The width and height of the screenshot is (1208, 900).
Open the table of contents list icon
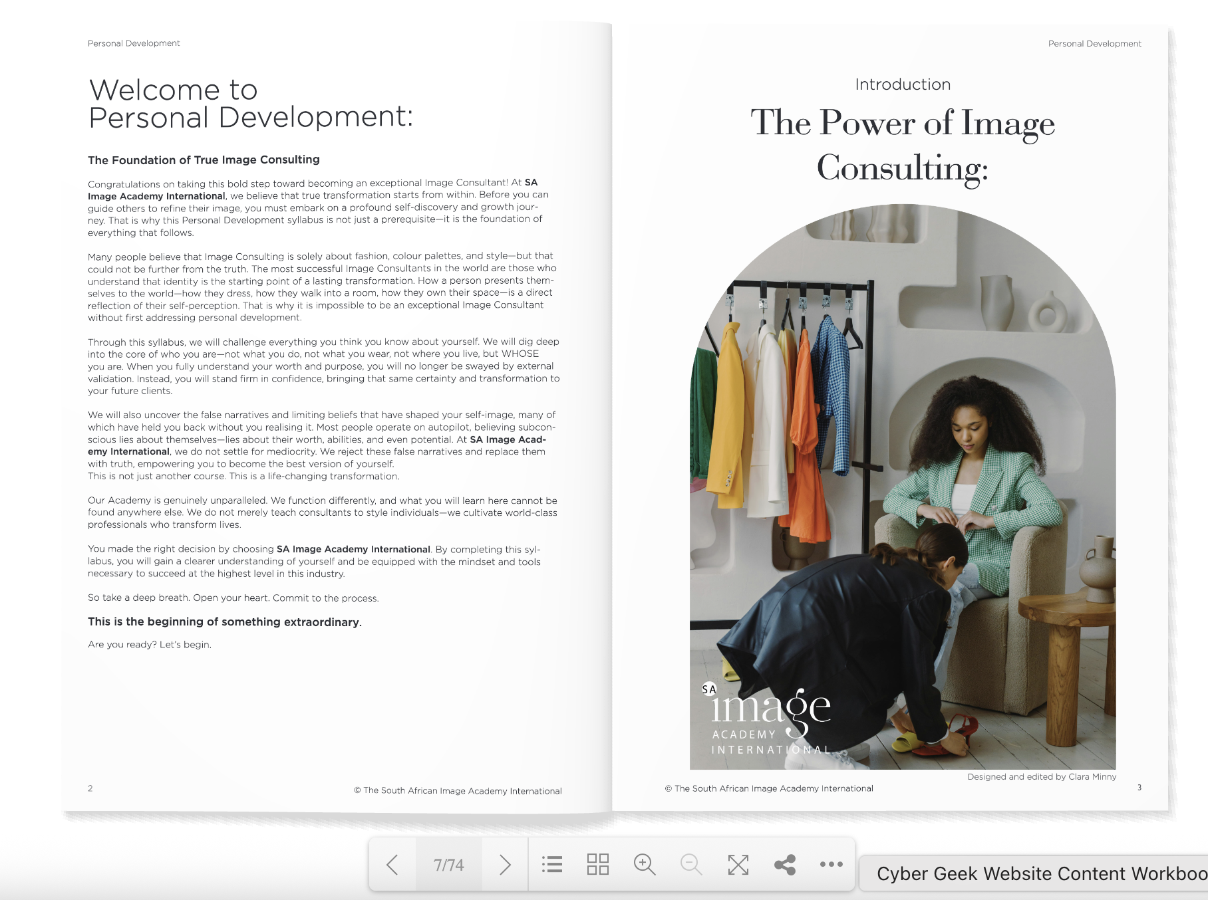552,864
